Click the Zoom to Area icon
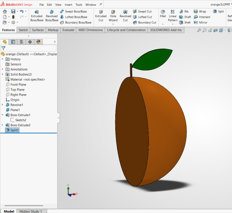 pyautogui.click(x=205, y=30)
